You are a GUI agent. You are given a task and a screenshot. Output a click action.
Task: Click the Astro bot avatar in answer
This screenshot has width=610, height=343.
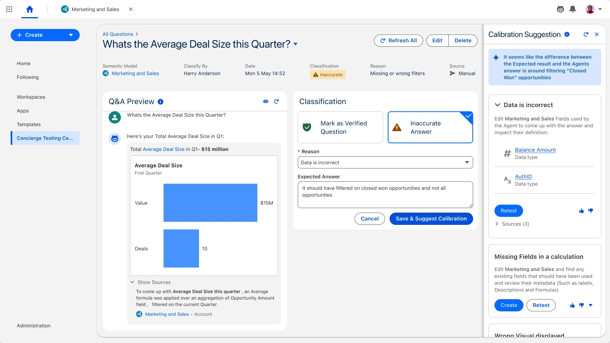click(115, 139)
